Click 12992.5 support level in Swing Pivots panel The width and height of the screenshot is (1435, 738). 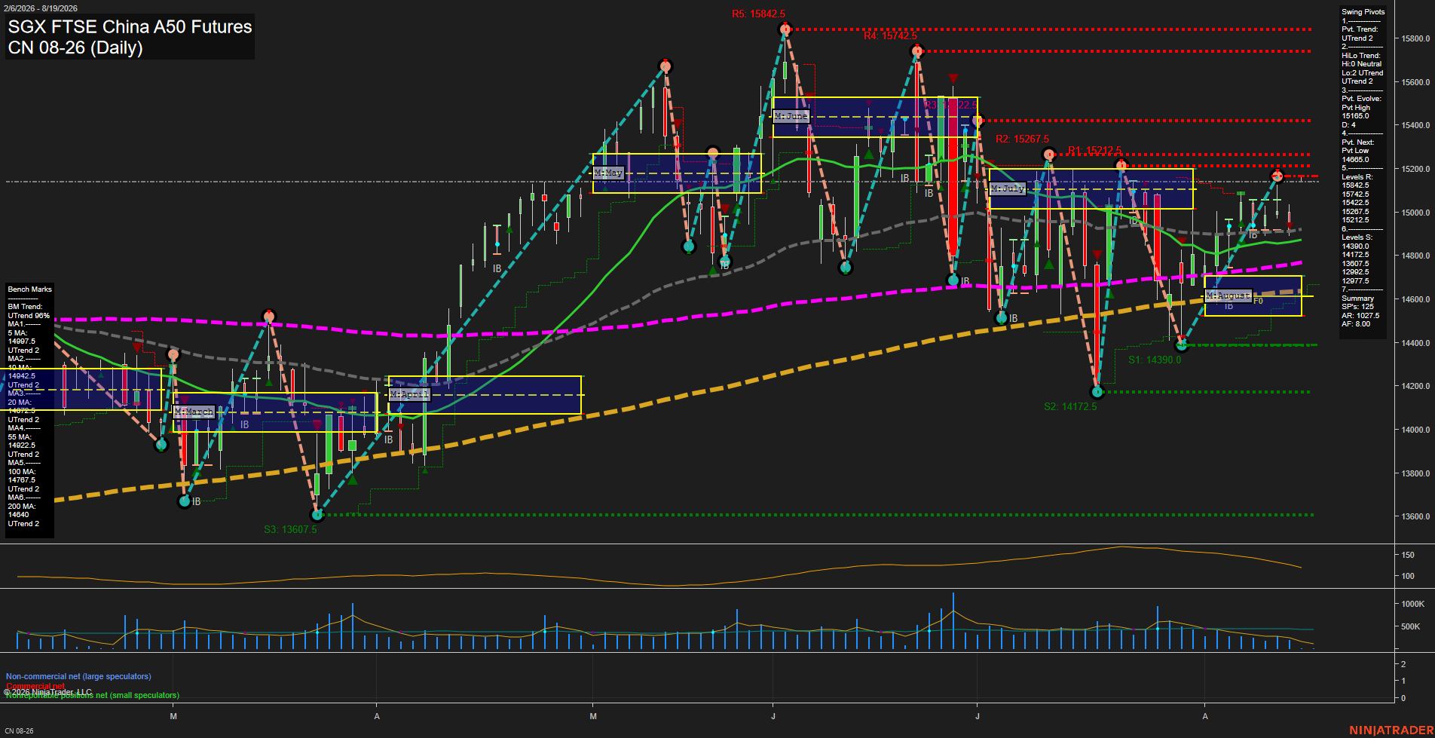pos(1355,272)
